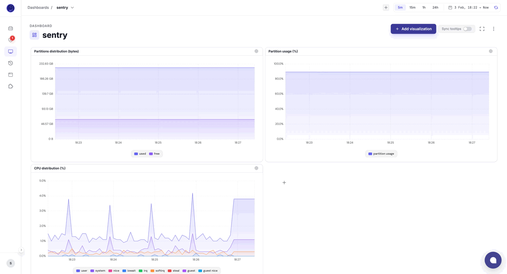Toggle the 'softirq' series in CPU legend
The height and width of the screenshot is (274, 507).
[158, 271]
